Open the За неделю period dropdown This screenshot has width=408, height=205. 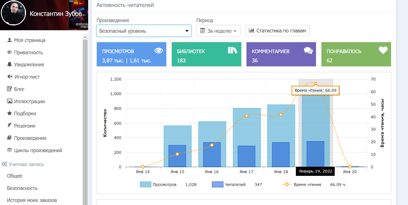coord(218,31)
